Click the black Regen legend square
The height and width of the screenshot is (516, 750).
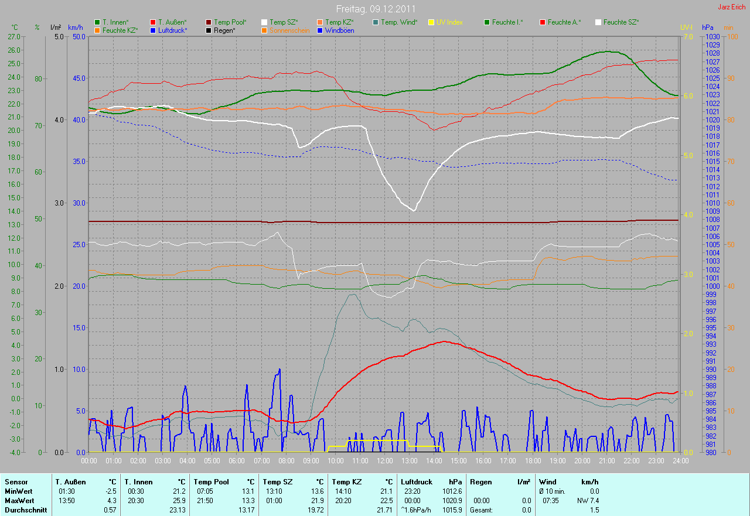tap(209, 30)
